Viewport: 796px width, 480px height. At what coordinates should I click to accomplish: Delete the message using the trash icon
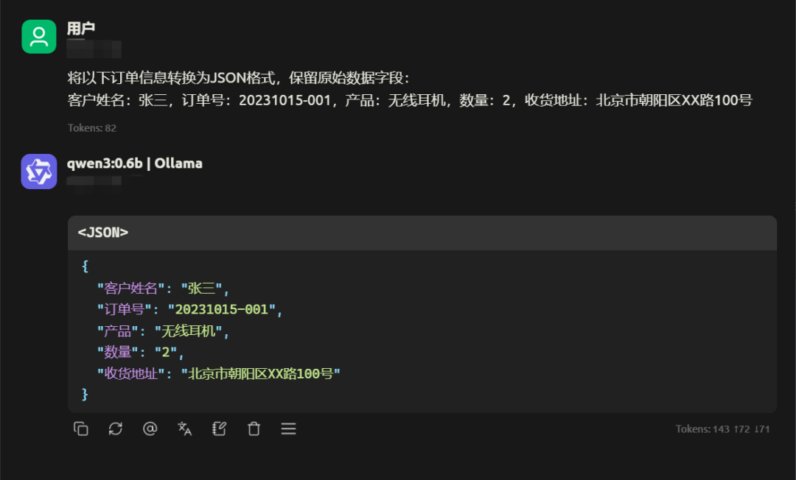point(254,428)
